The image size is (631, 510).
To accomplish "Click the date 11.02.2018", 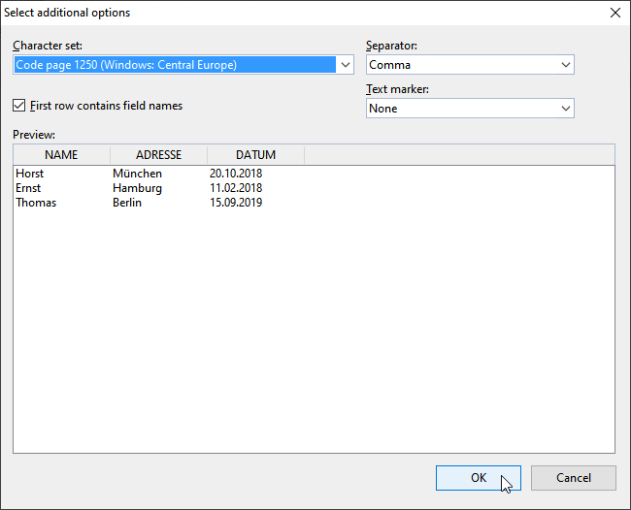I will (236, 188).
